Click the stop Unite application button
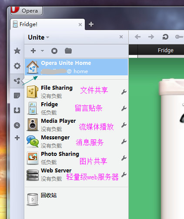The image size is (184, 219). coord(54,51)
